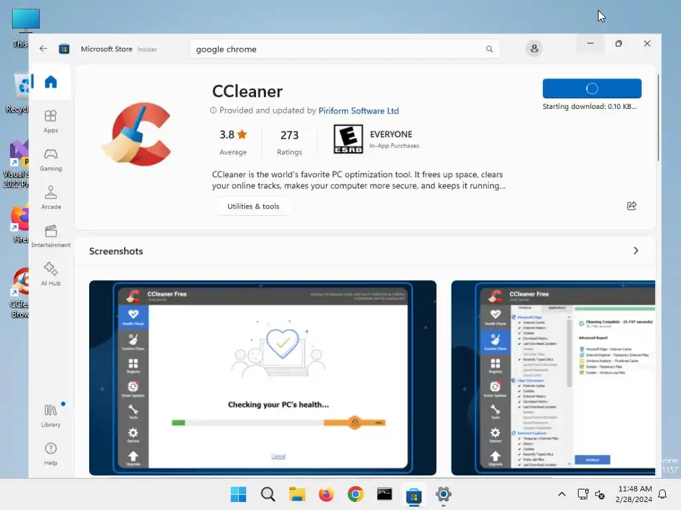The height and width of the screenshot is (510, 681).
Task: Click the Store page vertical scrollbar
Action: 658,117
